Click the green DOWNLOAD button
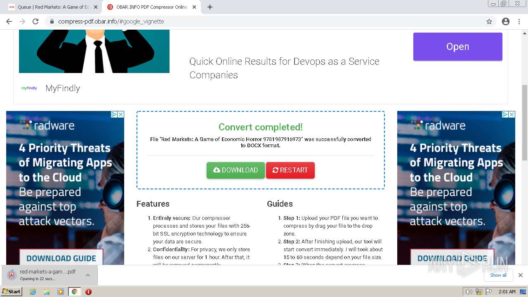Viewport: 528px width, 297px height. click(236, 170)
